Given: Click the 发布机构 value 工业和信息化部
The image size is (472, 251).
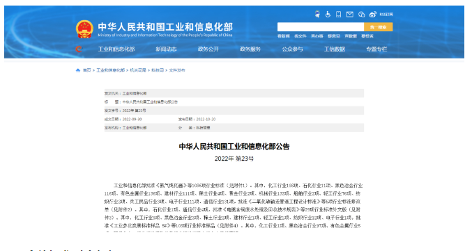Looking at the screenshot, I should (x=135, y=128).
